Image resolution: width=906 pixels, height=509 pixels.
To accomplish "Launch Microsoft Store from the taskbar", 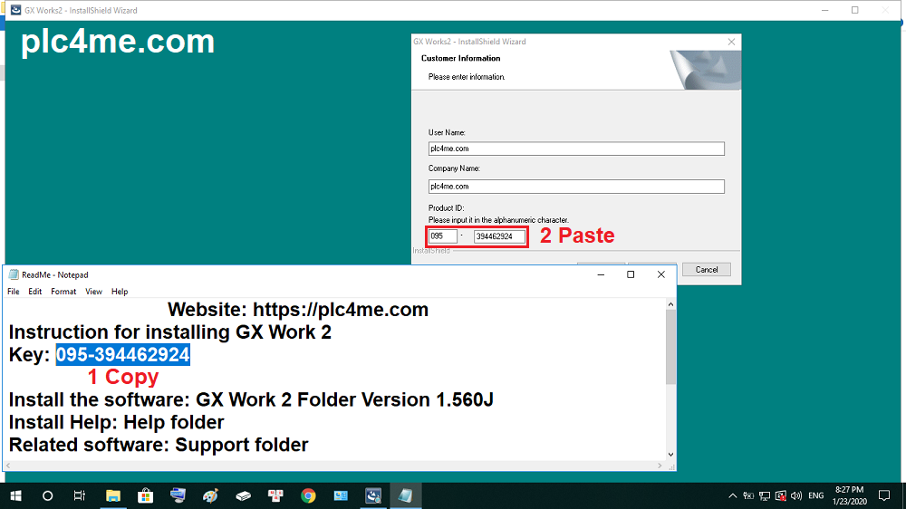I will (x=145, y=495).
